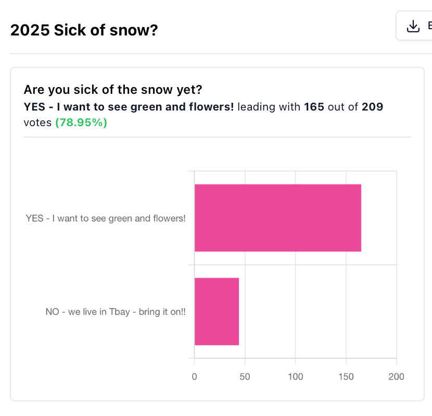Click the 0 tick label on x-axis
The image size is (432, 416).
(194, 376)
